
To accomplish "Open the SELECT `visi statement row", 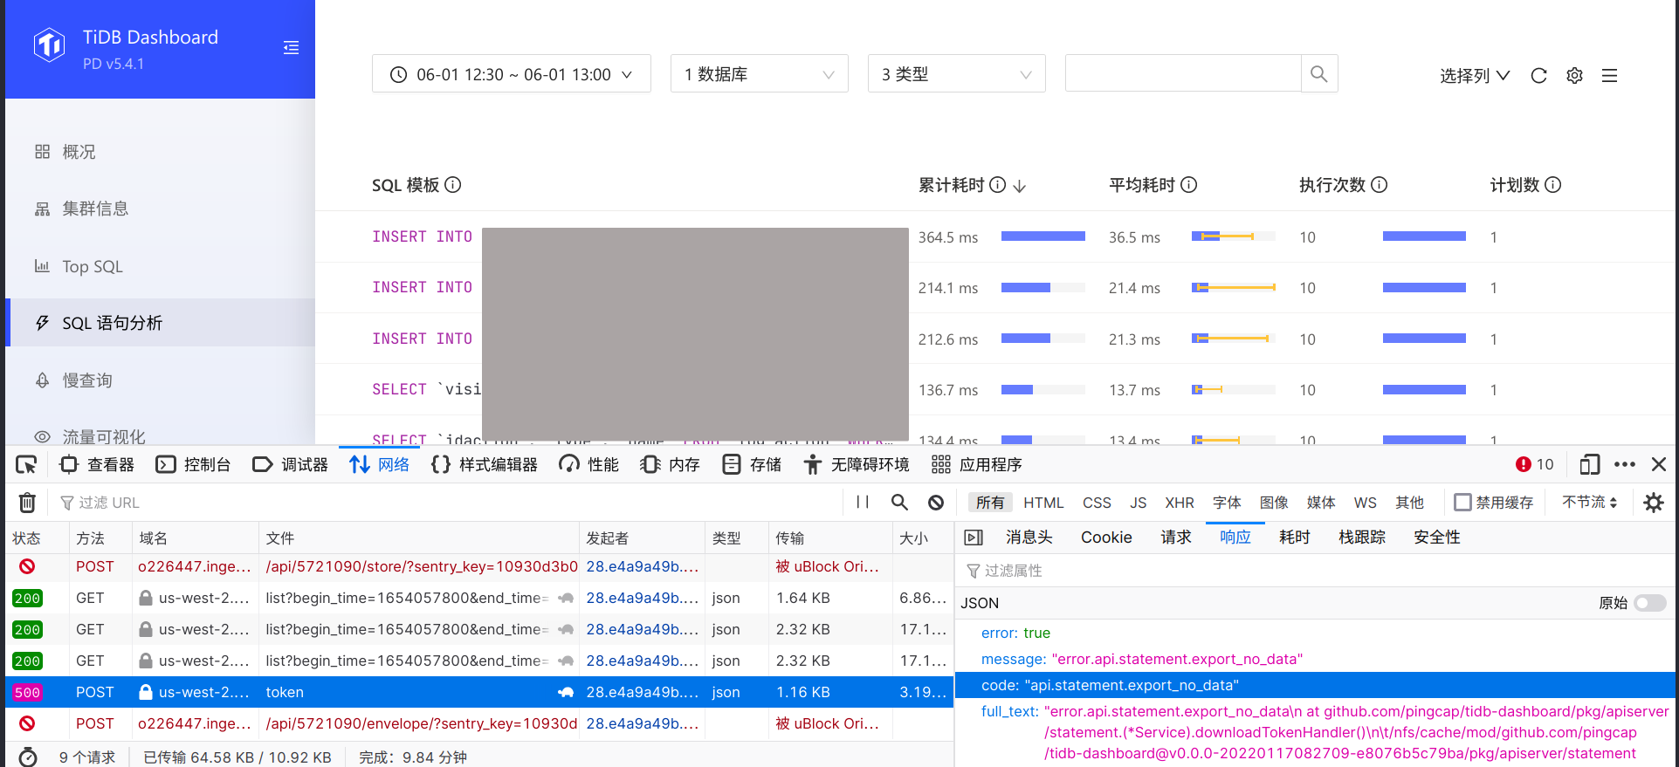I will [x=995, y=389].
